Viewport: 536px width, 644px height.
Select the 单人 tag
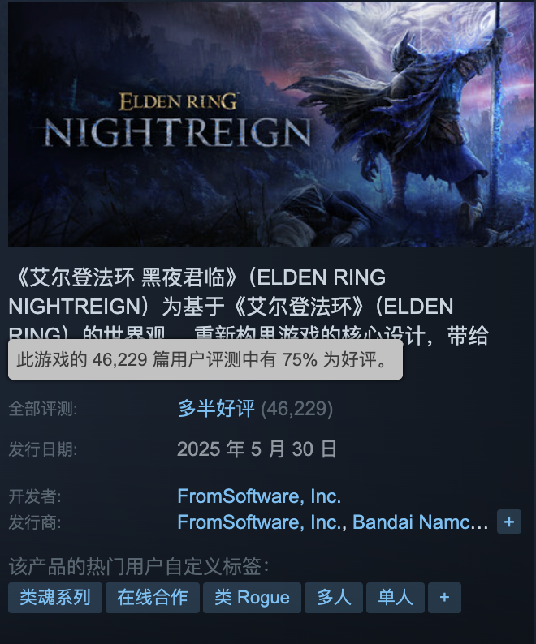[x=396, y=598]
